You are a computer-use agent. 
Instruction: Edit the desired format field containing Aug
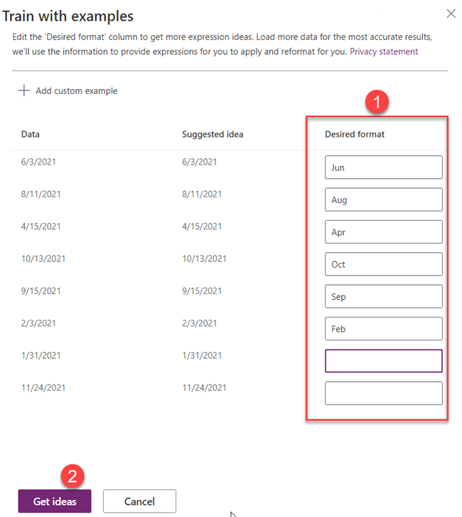[384, 200]
